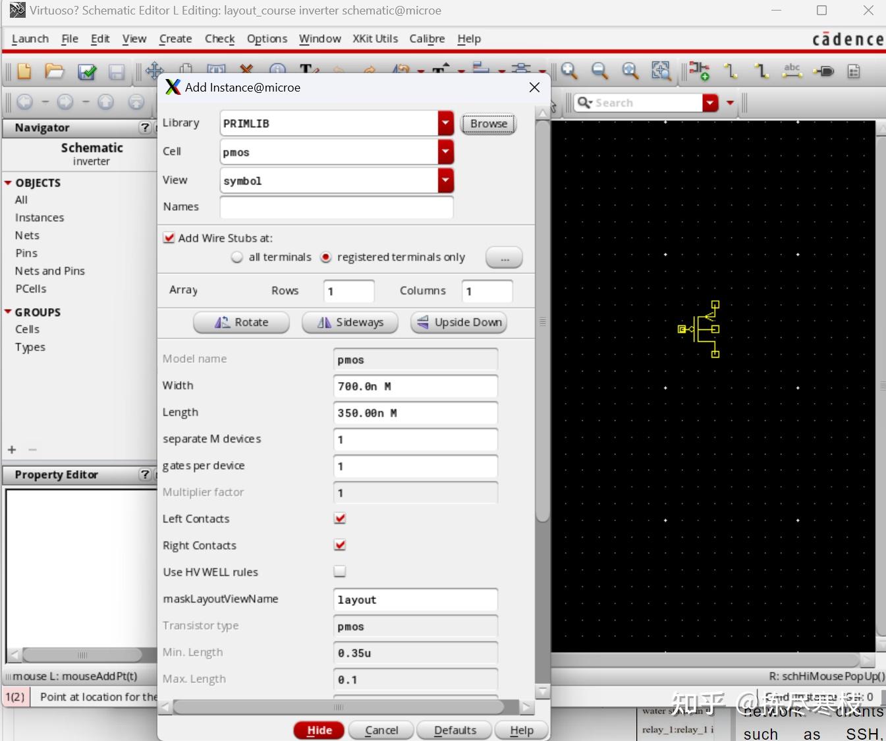The height and width of the screenshot is (741, 886).
Task: Click the Open folder toolbar icon
Action: pos(55,71)
